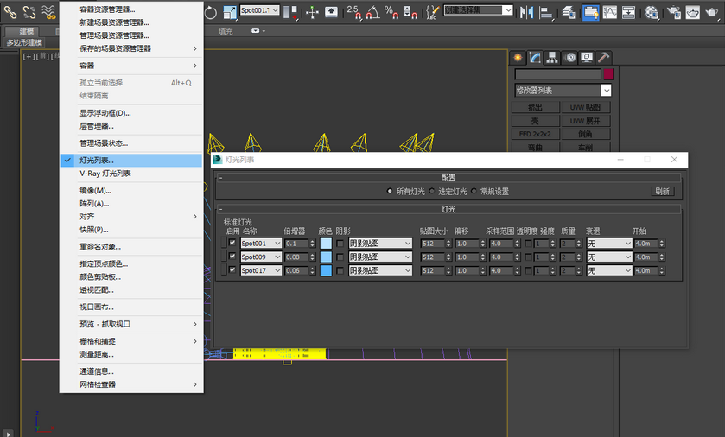Viewport: 725px width, 437px height.
Task: Open the 衰退 decay dropdown for Spot009
Action: tap(609, 256)
